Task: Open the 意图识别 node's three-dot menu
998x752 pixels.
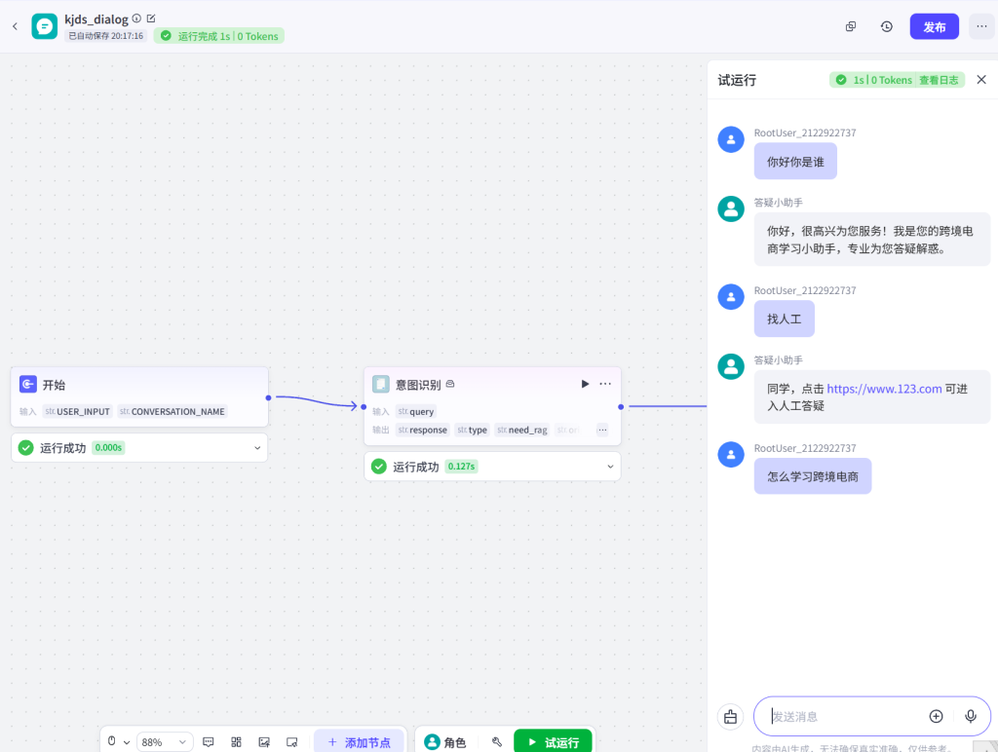Action: pyautogui.click(x=605, y=384)
